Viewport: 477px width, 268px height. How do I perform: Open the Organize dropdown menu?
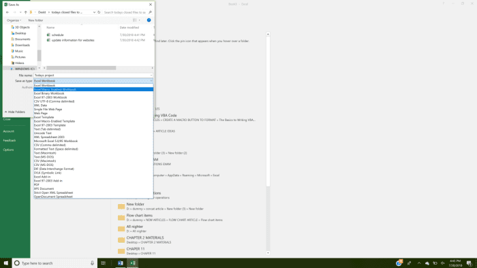(x=14, y=20)
